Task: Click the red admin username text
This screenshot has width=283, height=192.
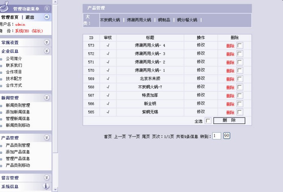Action: (20, 24)
